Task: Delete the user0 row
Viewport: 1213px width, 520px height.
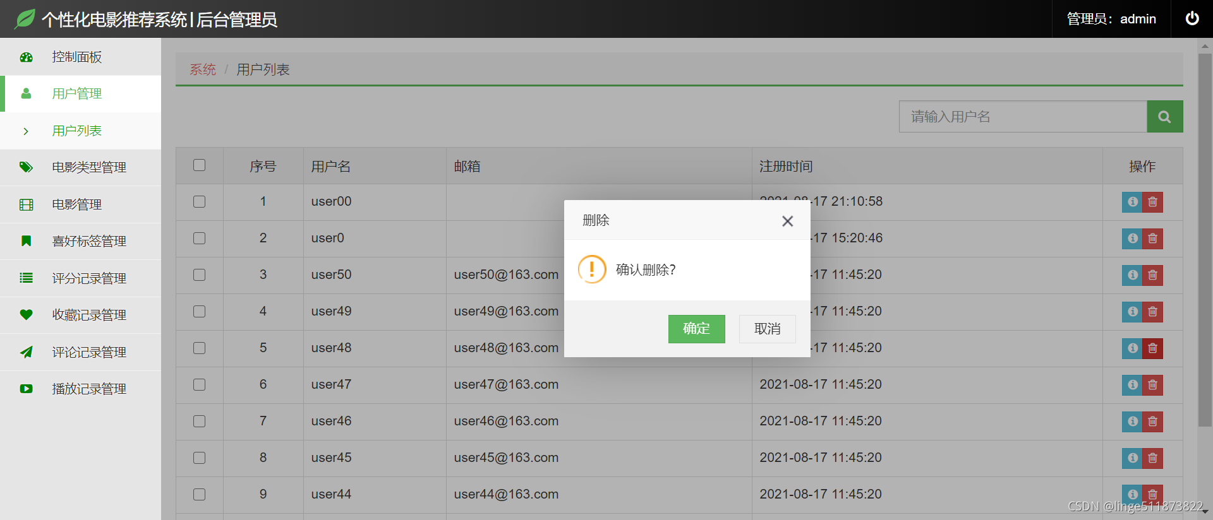Action: pyautogui.click(x=1152, y=239)
